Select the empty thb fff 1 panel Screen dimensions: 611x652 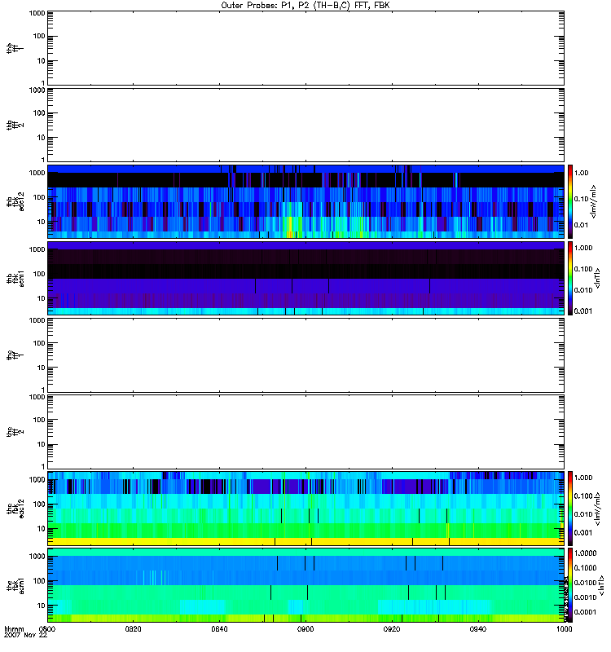pyautogui.click(x=305, y=47)
